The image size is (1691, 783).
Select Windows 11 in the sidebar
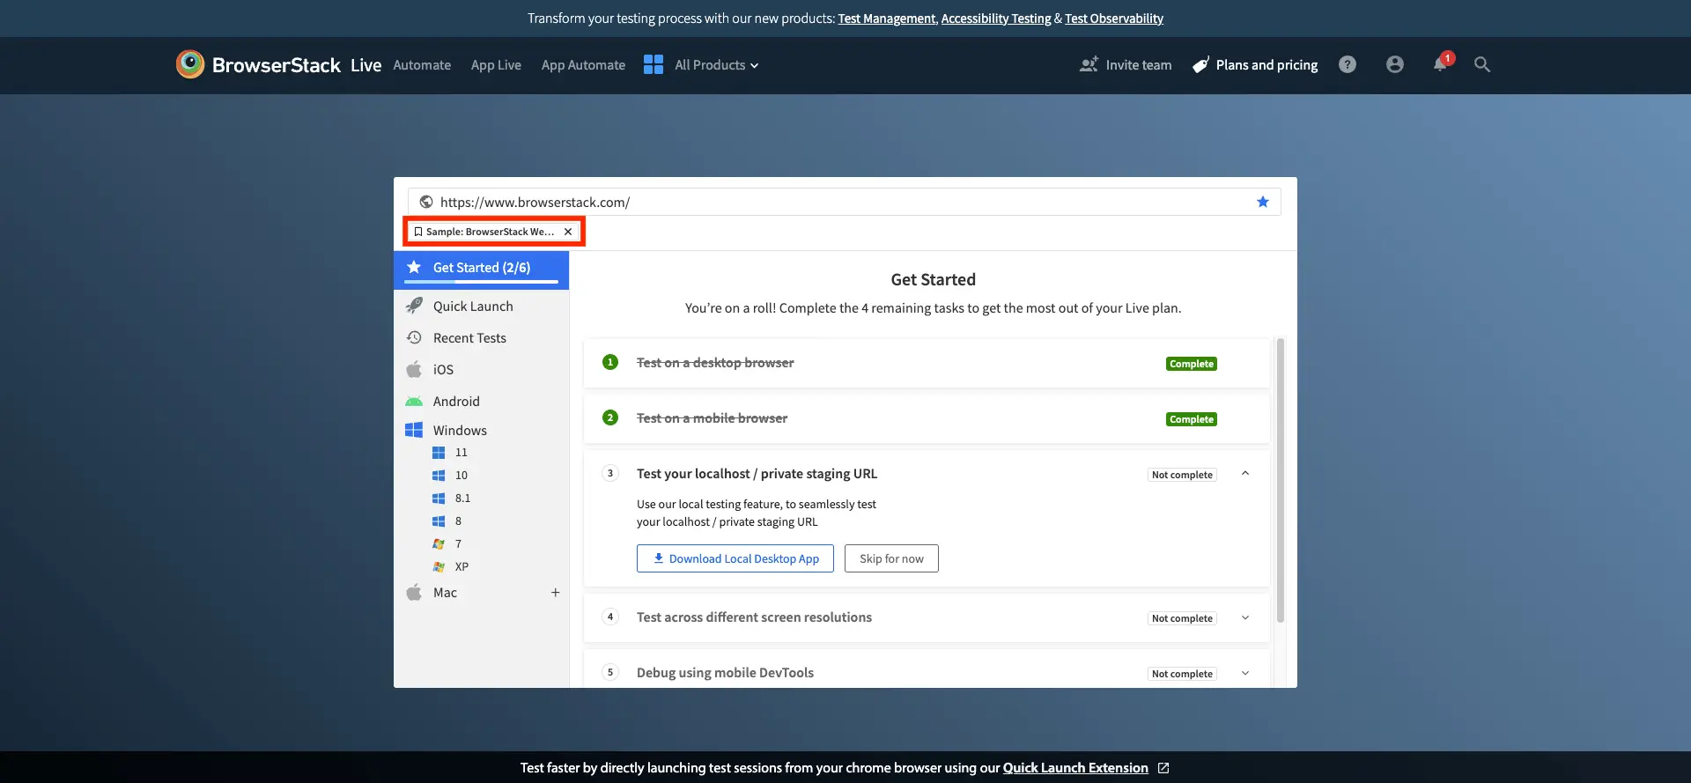click(461, 453)
